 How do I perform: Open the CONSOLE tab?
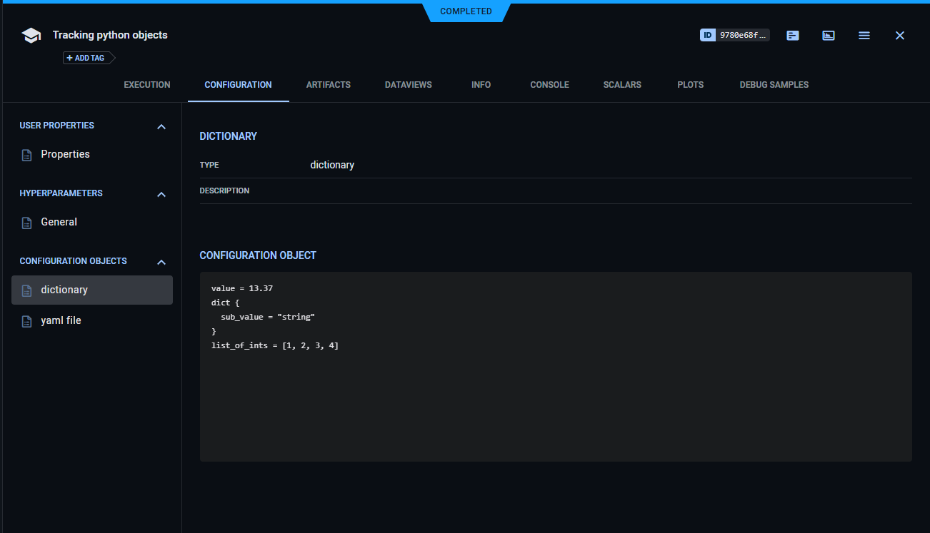(x=549, y=84)
